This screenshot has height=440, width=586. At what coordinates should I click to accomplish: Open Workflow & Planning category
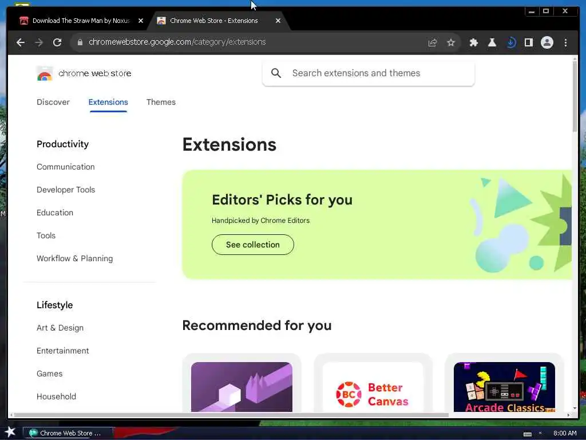click(x=75, y=258)
